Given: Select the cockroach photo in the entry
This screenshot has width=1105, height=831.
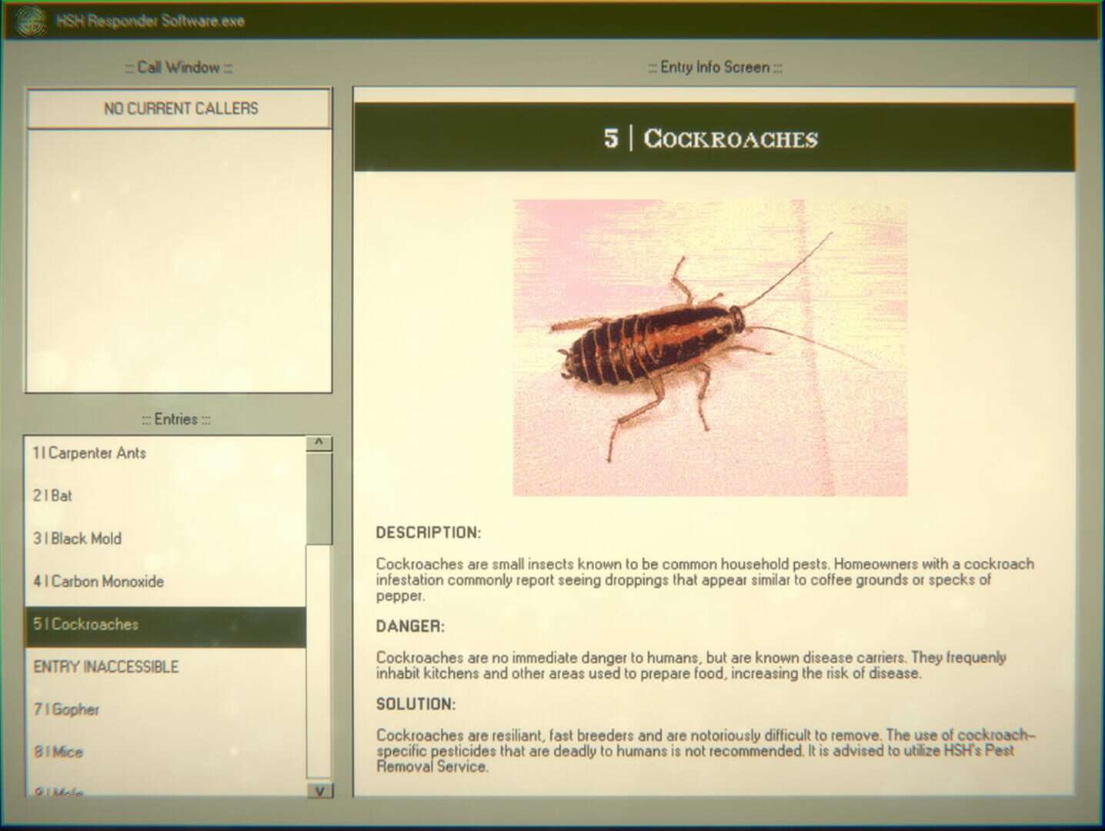Looking at the screenshot, I should pyautogui.click(x=708, y=346).
